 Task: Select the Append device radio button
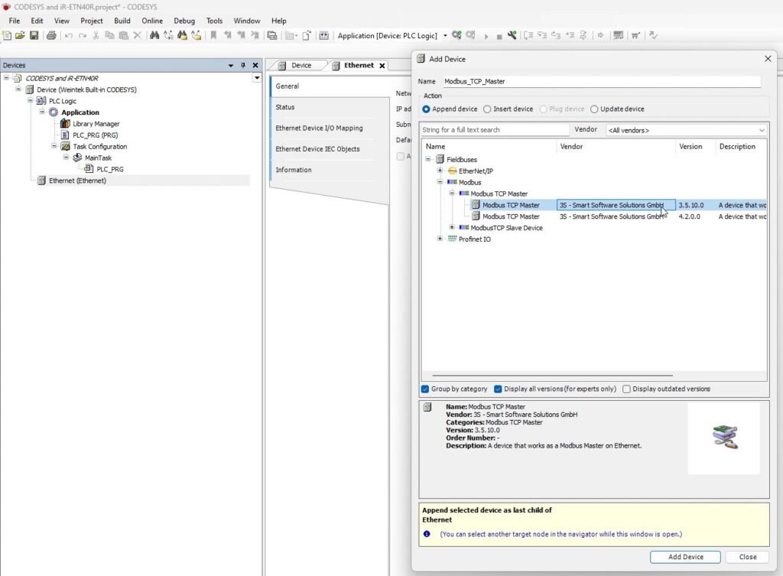pyautogui.click(x=426, y=109)
